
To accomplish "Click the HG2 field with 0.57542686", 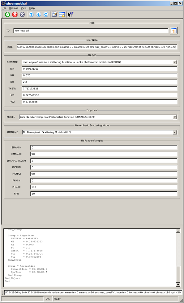I will point(99,102).
